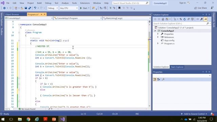Open the Debug configuration dropdown
This screenshot has height=122, width=217.
click(53, 8)
